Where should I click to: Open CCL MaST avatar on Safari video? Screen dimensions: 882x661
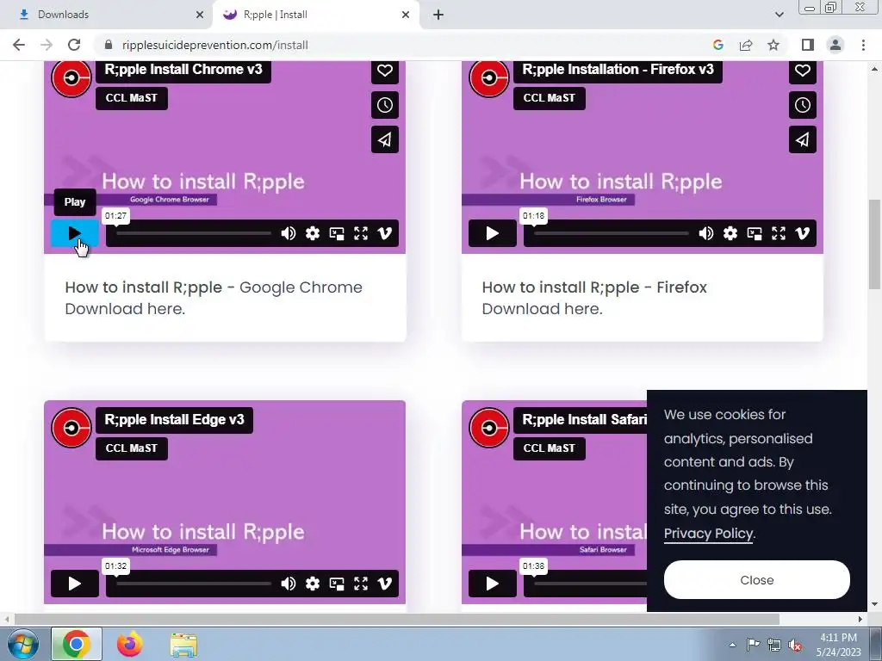click(489, 428)
